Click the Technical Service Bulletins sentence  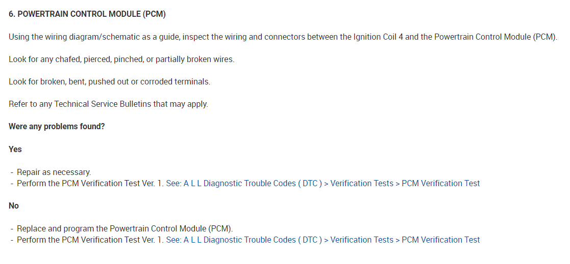108,104
